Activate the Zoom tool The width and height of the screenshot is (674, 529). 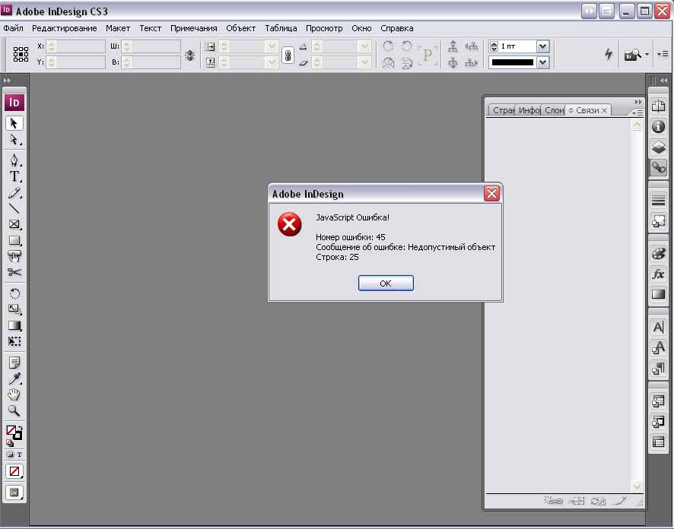click(x=14, y=411)
